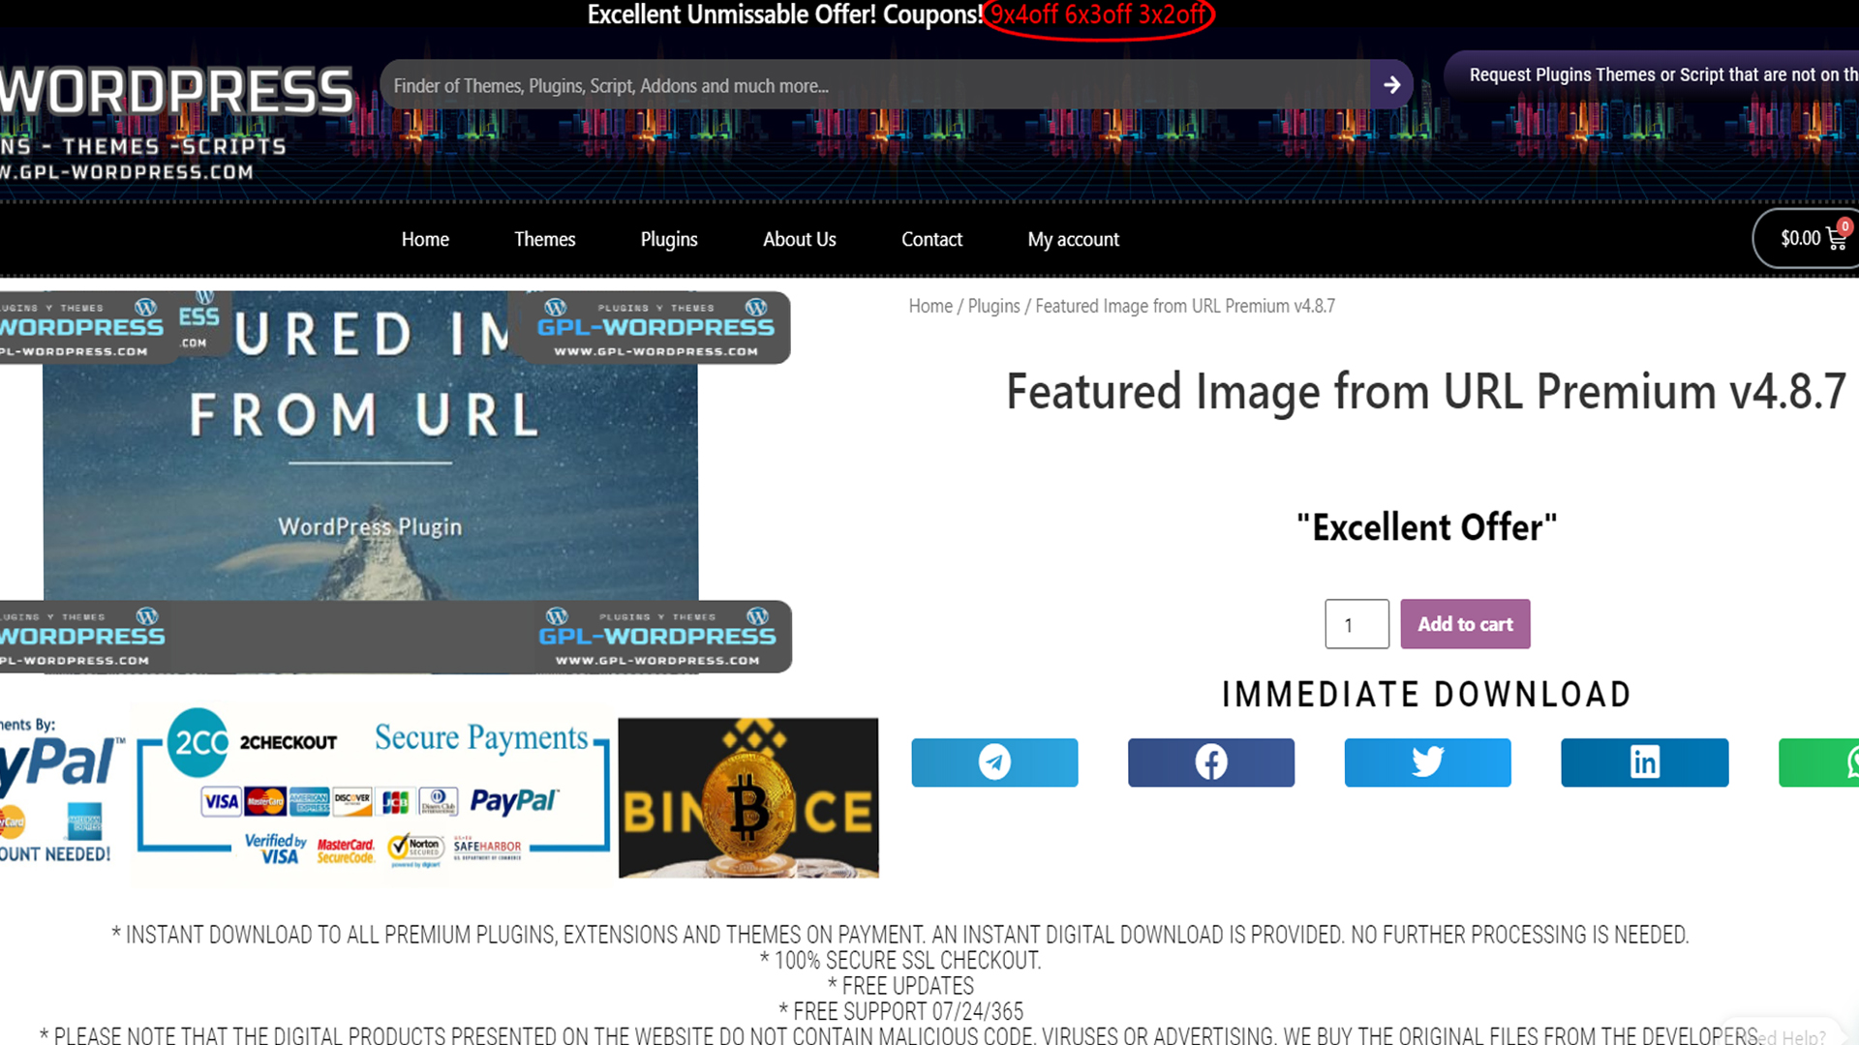Focus the product quantity field
The image size is (1859, 1045).
pyautogui.click(x=1356, y=624)
